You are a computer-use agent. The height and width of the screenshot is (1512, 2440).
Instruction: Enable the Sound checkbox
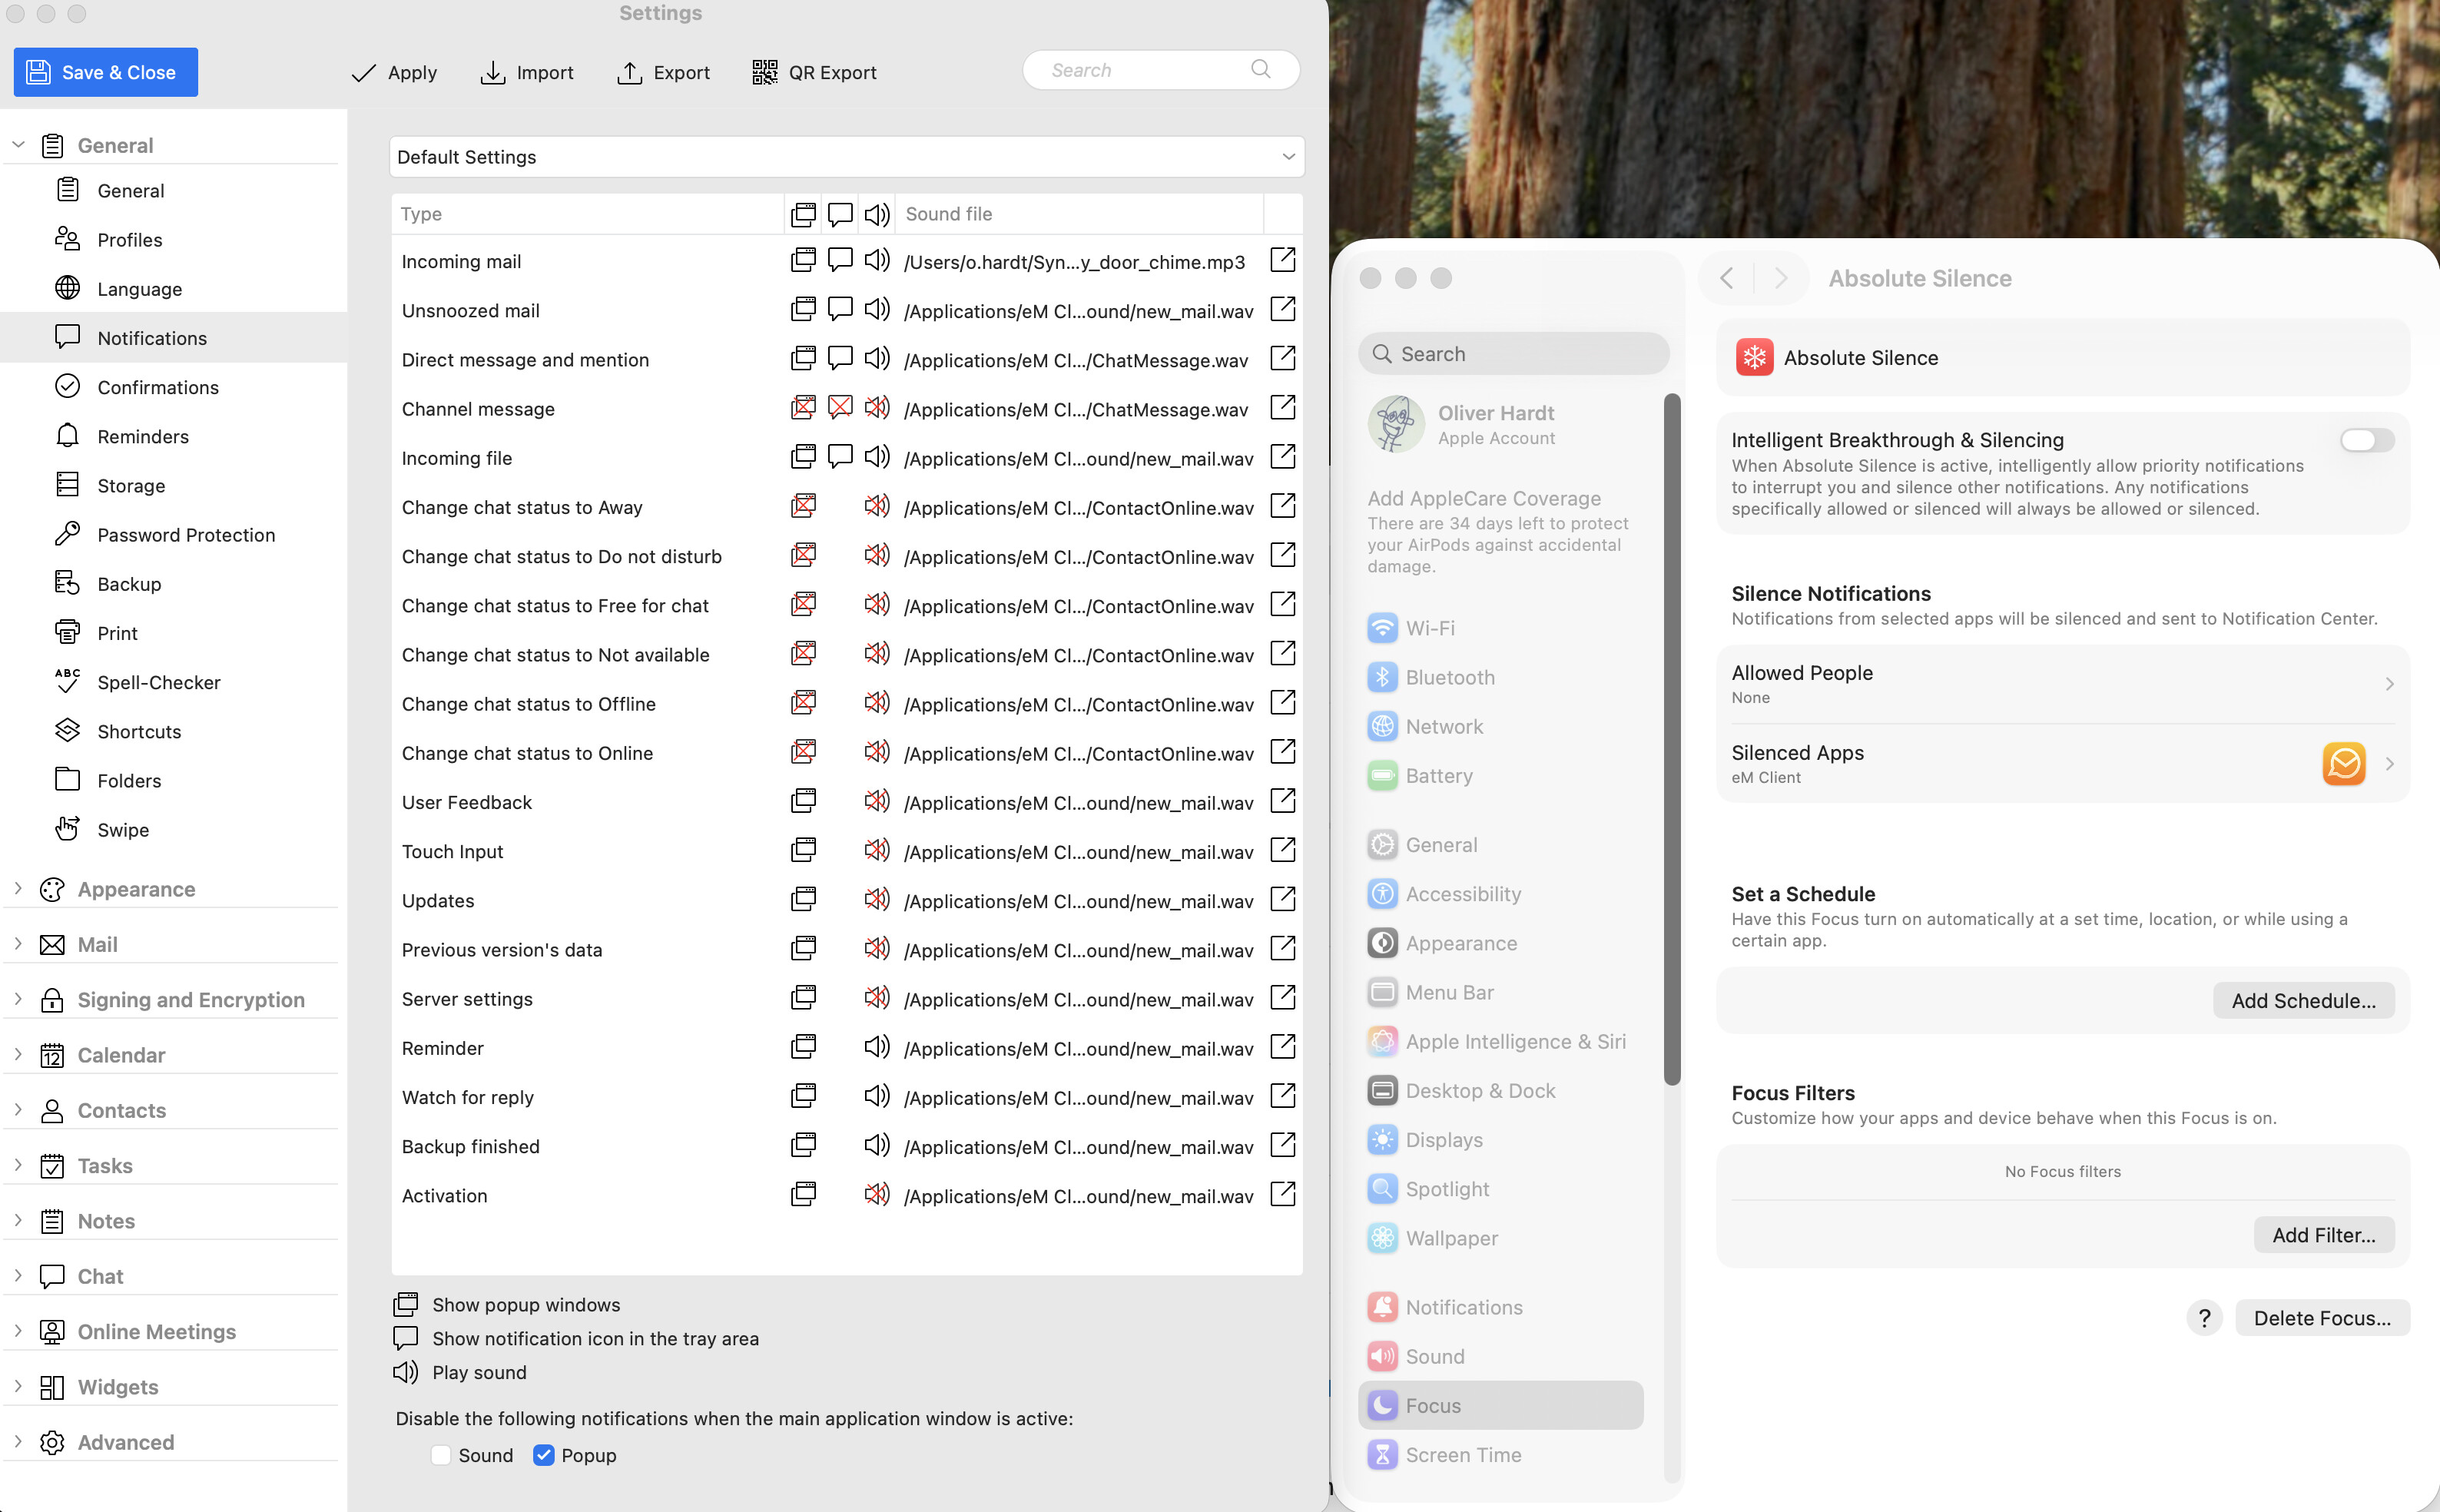tap(441, 1455)
